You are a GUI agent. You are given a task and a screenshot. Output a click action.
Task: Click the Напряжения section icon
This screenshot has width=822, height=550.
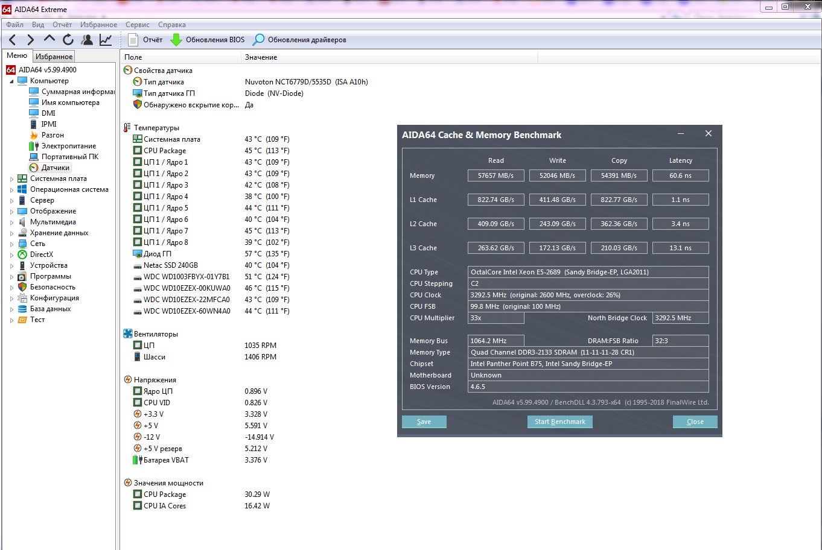pyautogui.click(x=128, y=380)
